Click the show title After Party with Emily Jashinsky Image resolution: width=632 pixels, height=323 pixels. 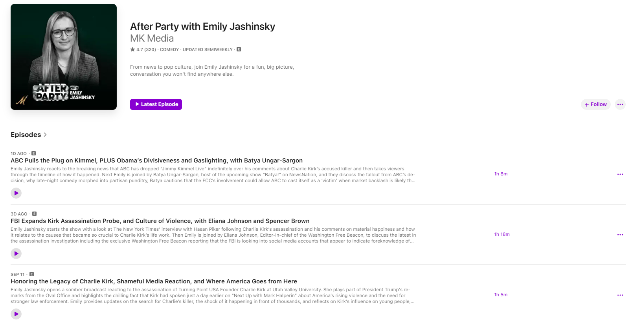pos(203,26)
